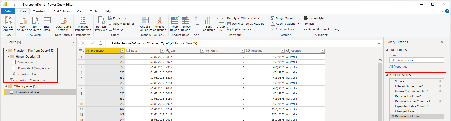The width and height of the screenshot is (451, 121).
Task: Click the query Name input field
Action: coord(416,60)
